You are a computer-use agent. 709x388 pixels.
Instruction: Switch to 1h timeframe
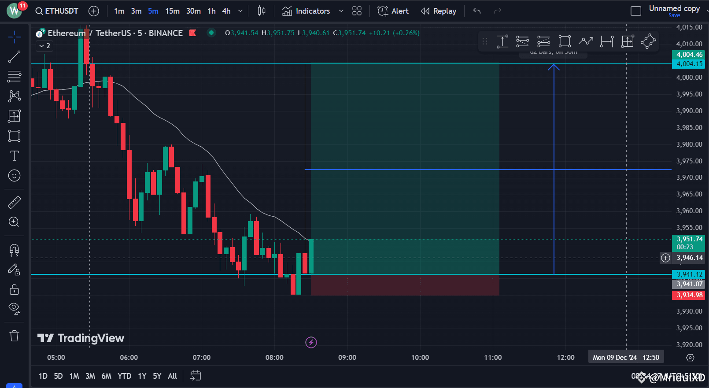click(212, 11)
